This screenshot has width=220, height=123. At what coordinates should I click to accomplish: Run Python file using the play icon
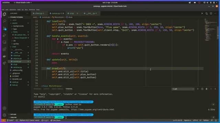202,14
